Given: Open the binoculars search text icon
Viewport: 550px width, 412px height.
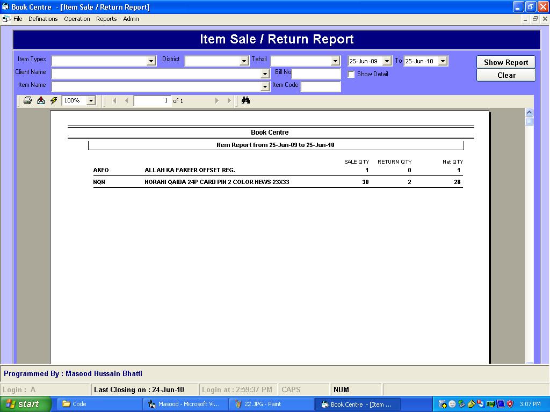Looking at the screenshot, I should (245, 100).
